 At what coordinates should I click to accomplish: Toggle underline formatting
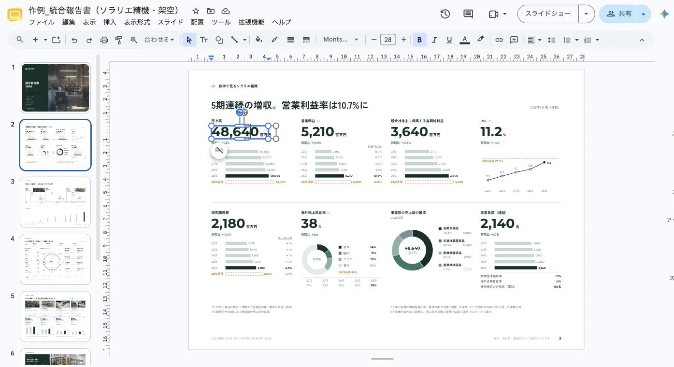pyautogui.click(x=449, y=40)
